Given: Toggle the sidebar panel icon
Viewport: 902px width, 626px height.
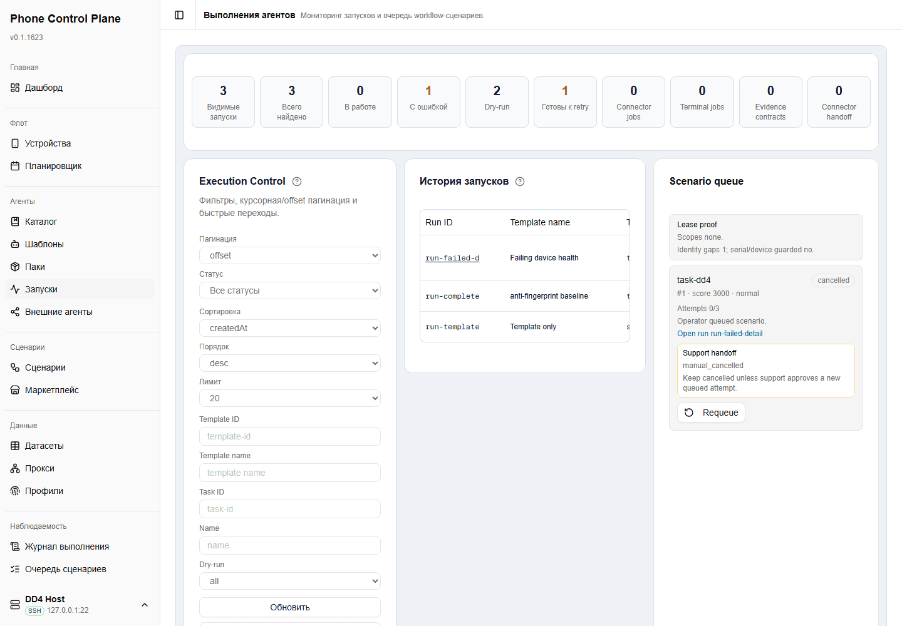Looking at the screenshot, I should click(x=179, y=15).
